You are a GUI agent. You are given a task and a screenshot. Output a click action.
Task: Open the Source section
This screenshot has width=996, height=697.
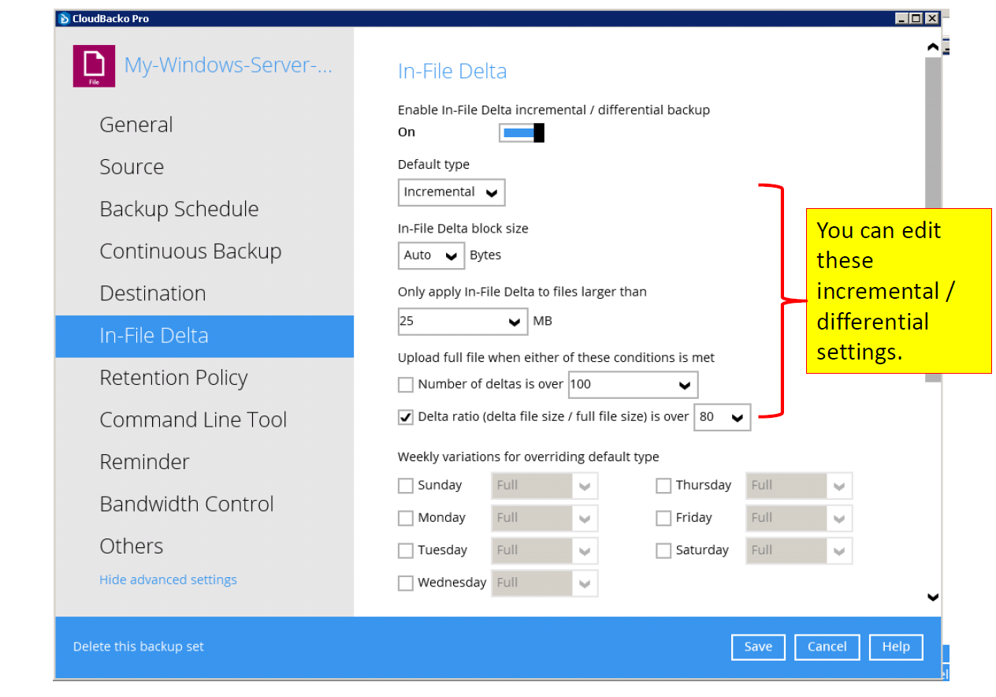[205, 167]
